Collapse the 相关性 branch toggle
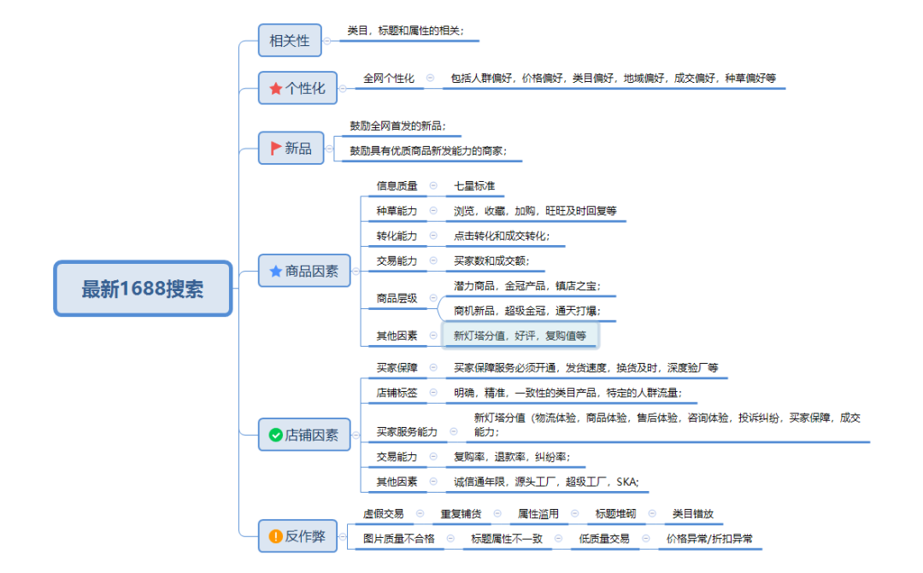 pyautogui.click(x=327, y=41)
